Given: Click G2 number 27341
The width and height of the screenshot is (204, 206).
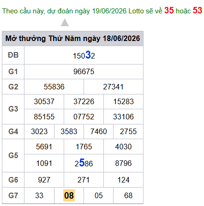Looking at the screenshot, I should pyautogui.click(x=113, y=87).
